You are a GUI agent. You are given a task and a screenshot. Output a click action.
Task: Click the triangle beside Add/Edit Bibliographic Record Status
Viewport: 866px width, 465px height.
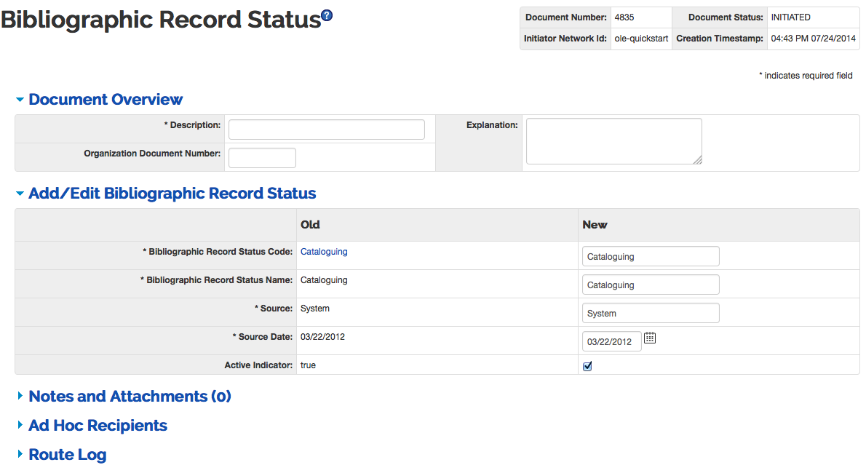(x=20, y=194)
